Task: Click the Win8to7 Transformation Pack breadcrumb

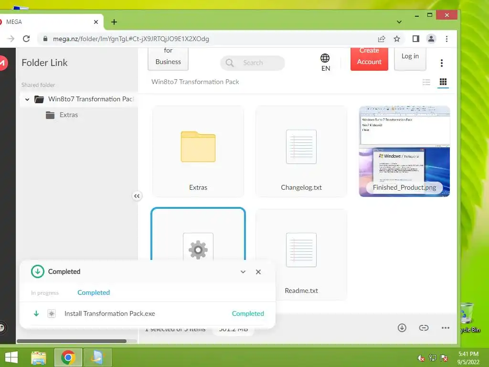Action: click(195, 82)
